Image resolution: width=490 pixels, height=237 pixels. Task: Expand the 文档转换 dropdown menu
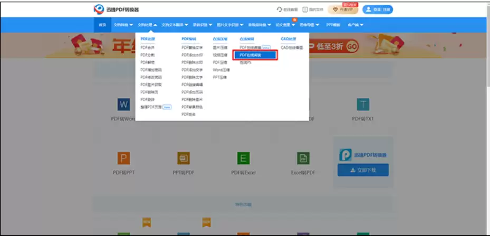coord(124,25)
